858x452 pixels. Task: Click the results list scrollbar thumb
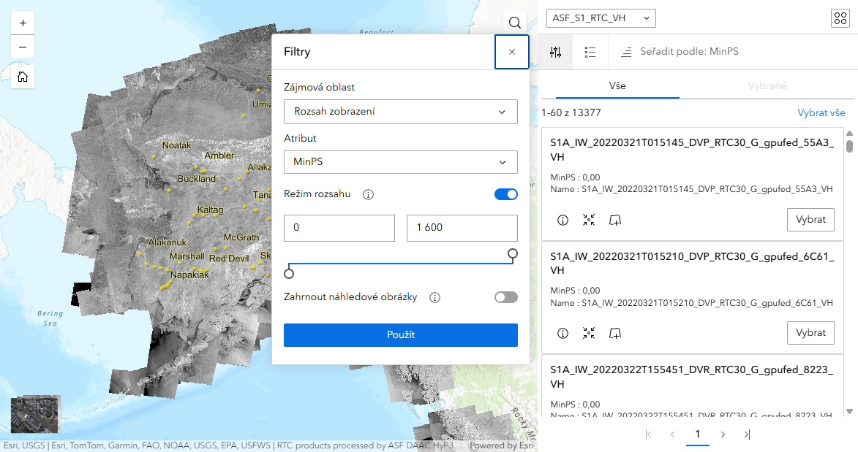click(849, 147)
